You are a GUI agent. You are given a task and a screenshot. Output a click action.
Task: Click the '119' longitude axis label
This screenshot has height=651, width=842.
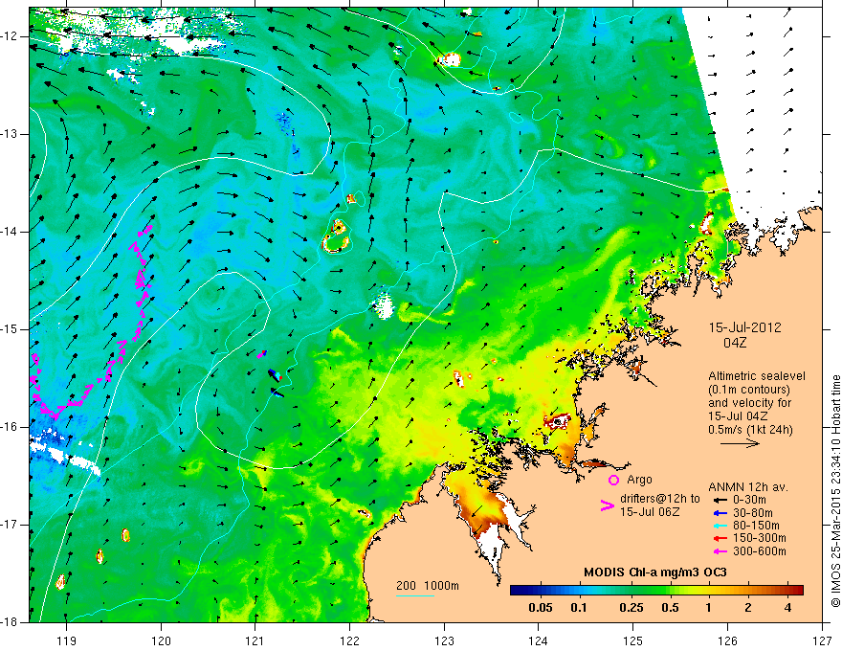(67, 640)
